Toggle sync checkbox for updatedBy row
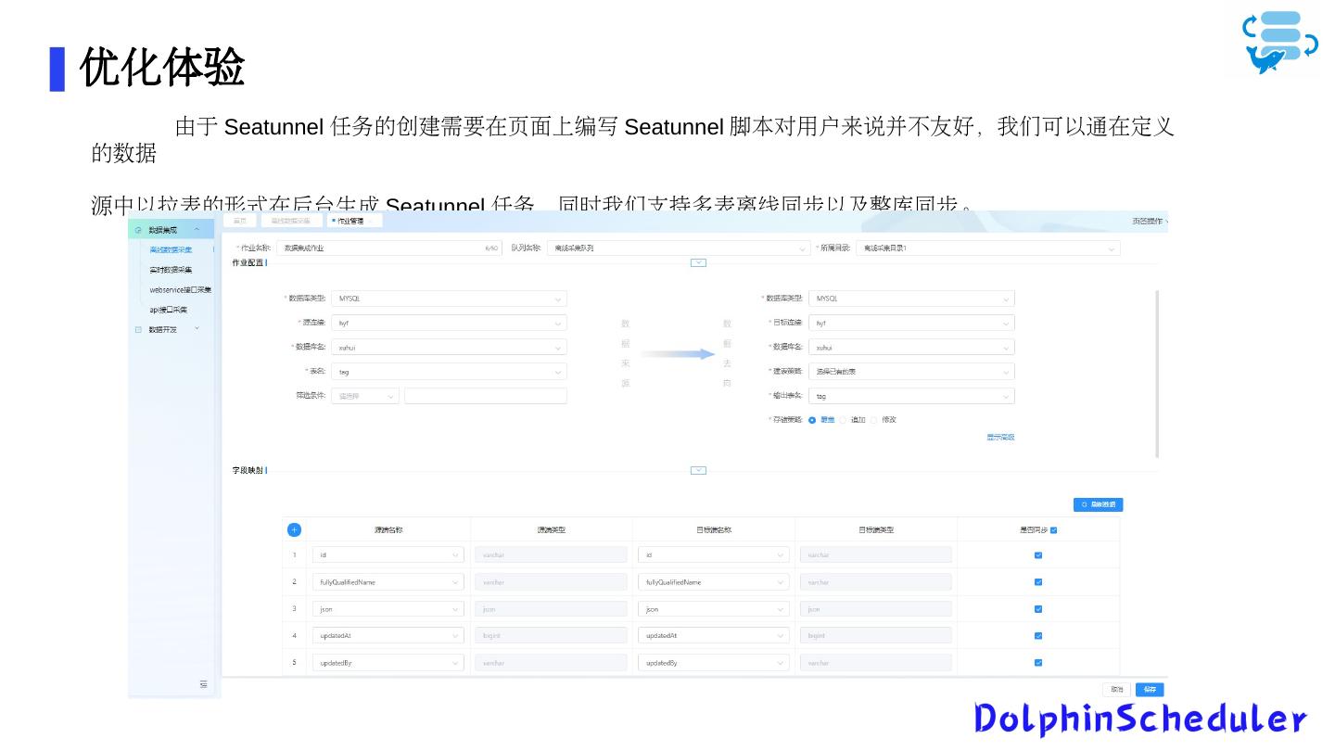The width and height of the screenshot is (1335, 751). click(1038, 663)
